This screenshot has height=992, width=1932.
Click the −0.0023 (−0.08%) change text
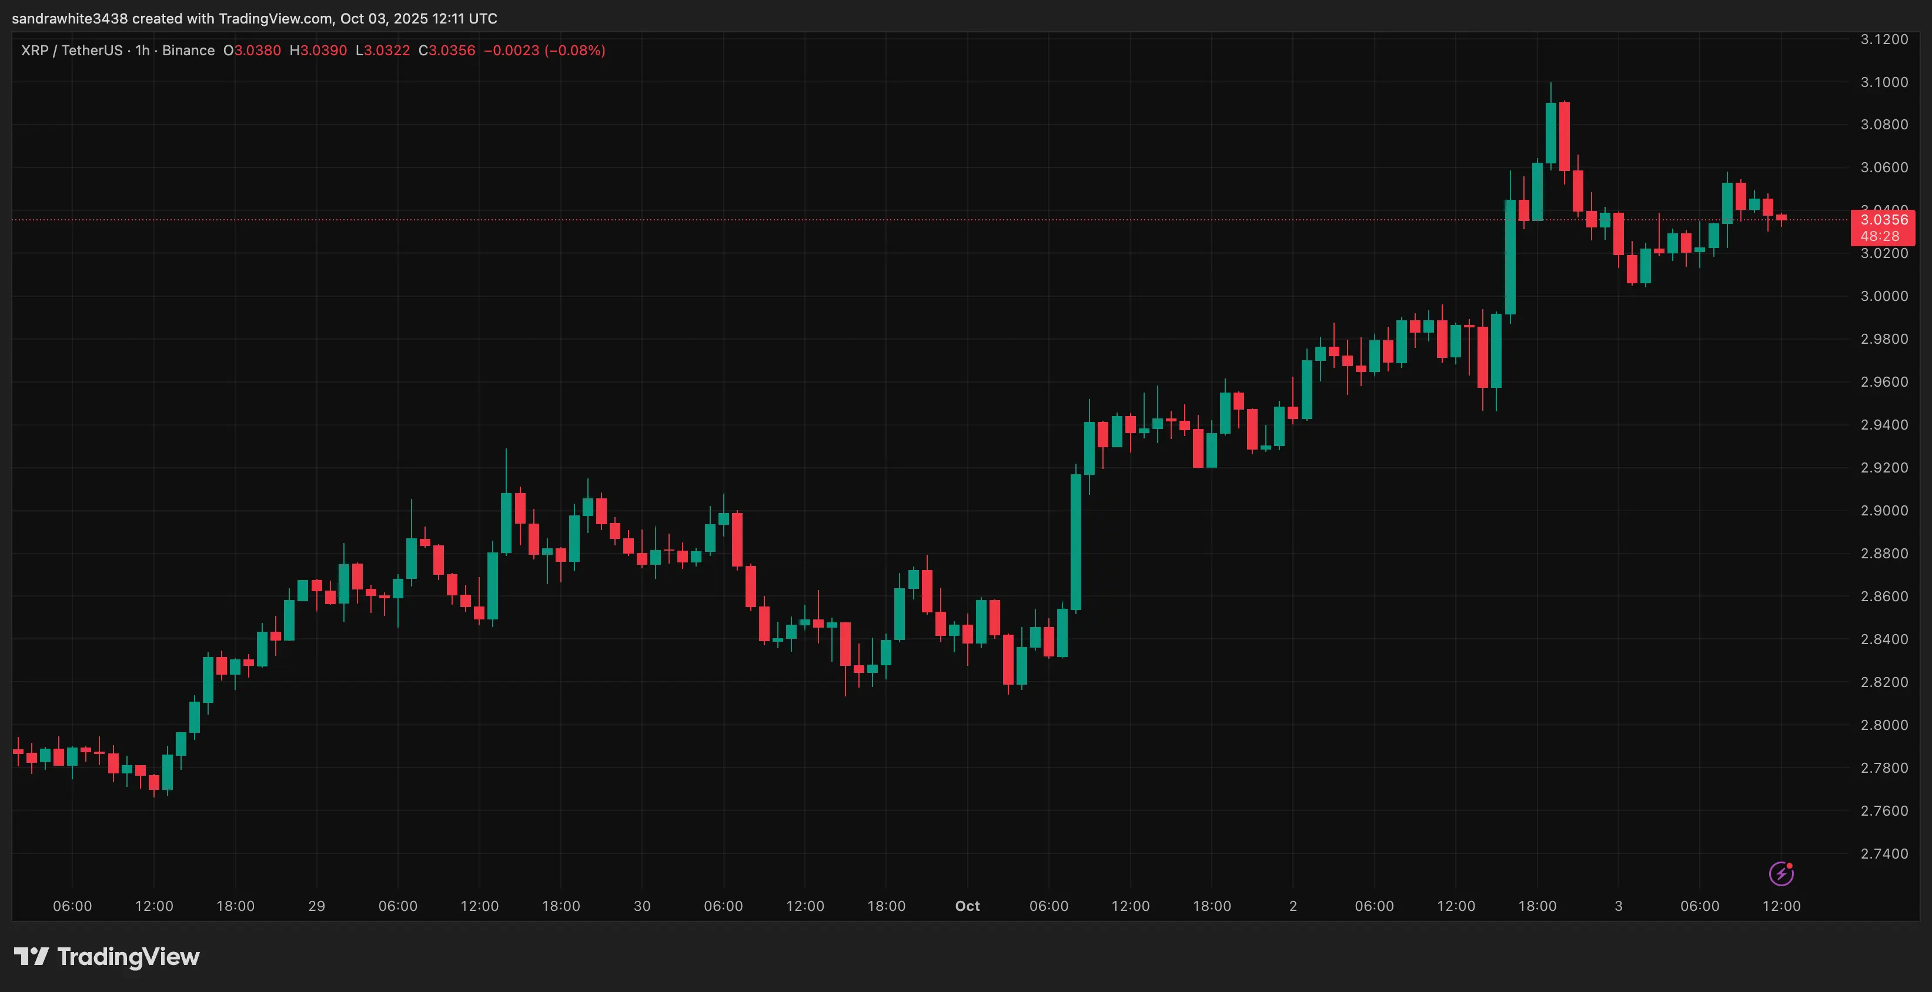click(x=544, y=50)
